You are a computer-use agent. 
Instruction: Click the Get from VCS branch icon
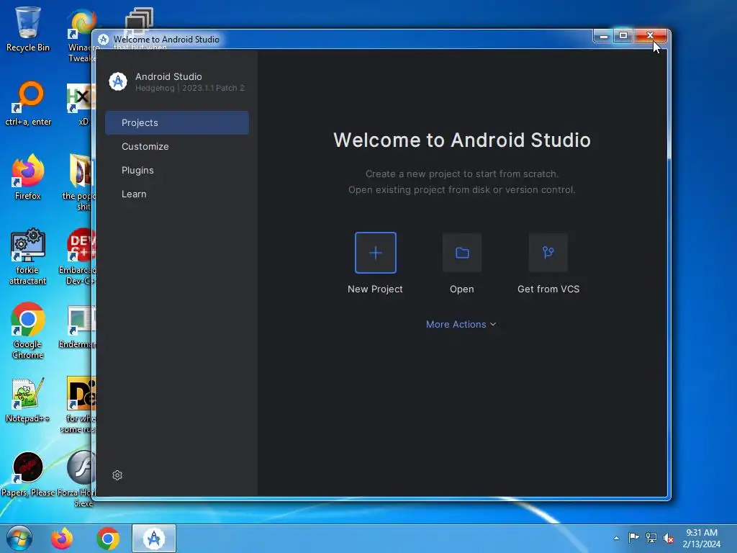tap(548, 253)
